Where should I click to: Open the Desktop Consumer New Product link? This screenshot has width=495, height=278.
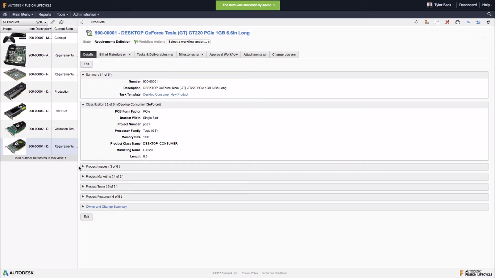[166, 94]
